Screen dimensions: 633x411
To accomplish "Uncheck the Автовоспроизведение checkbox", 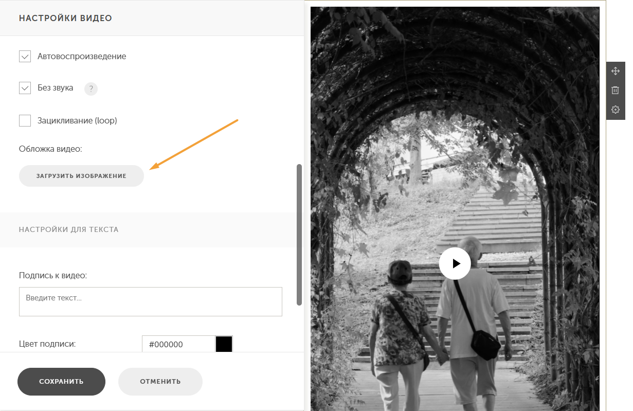I will pyautogui.click(x=25, y=56).
